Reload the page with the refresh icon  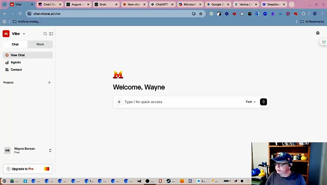[x=20, y=14]
